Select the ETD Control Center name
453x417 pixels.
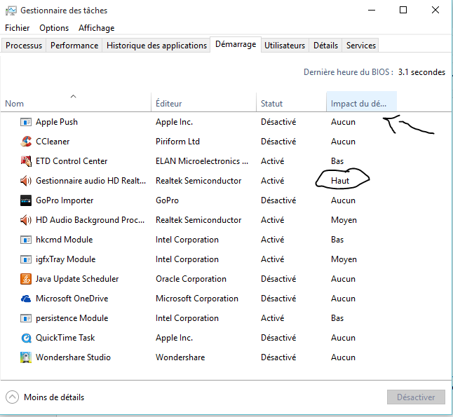point(72,161)
